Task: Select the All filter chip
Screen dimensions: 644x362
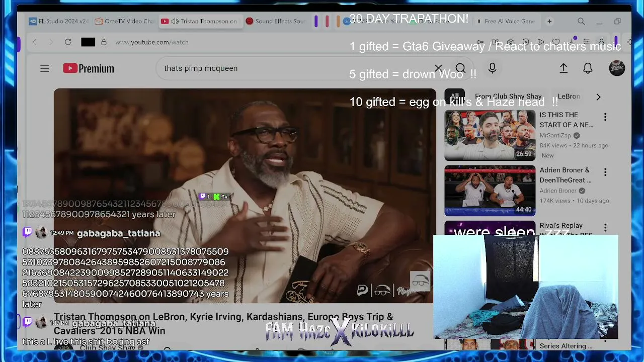Action: click(455, 97)
